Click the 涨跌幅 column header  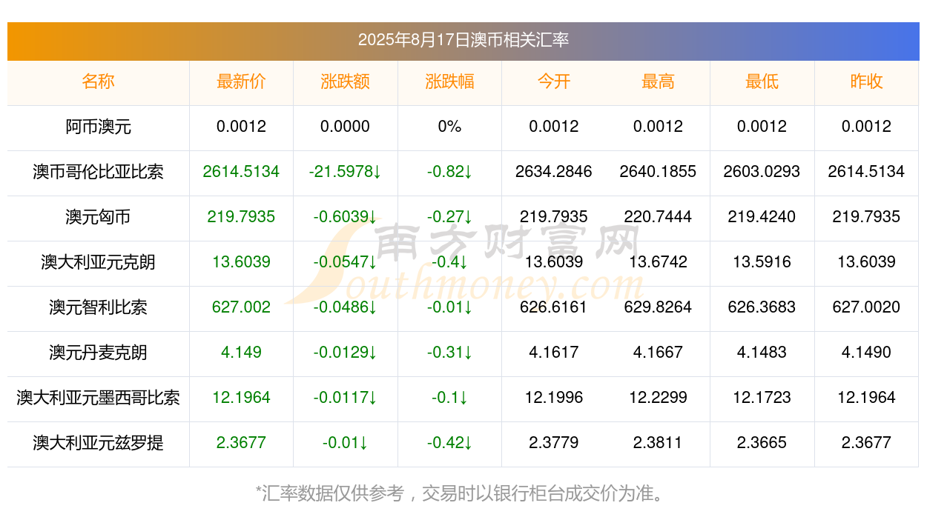coord(449,81)
